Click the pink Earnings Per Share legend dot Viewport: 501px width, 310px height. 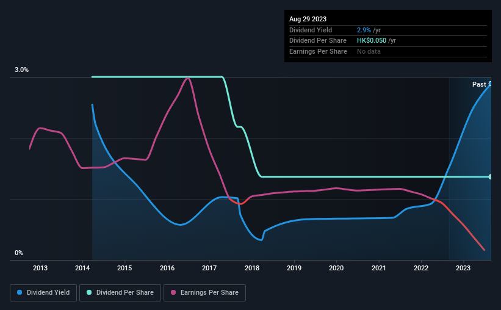pos(173,292)
